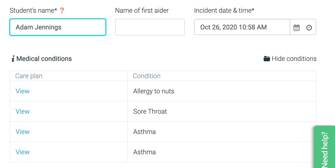The image size is (335, 168).
Task: View the care plan for Sore Throat
Action: (x=22, y=111)
